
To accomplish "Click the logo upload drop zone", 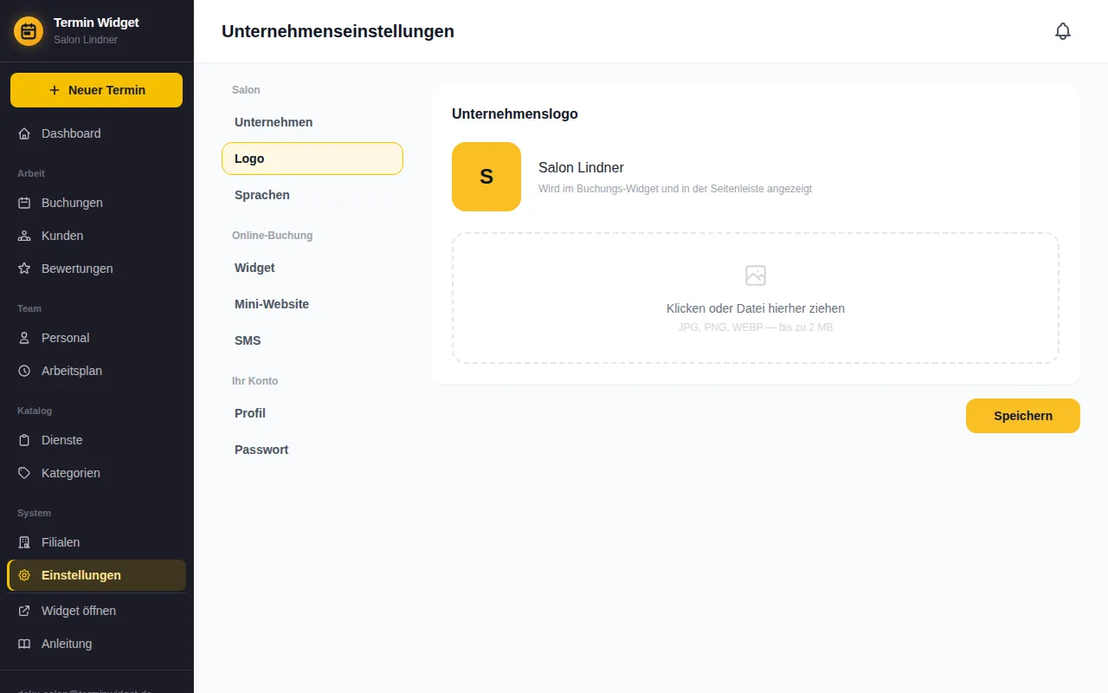I will click(756, 298).
